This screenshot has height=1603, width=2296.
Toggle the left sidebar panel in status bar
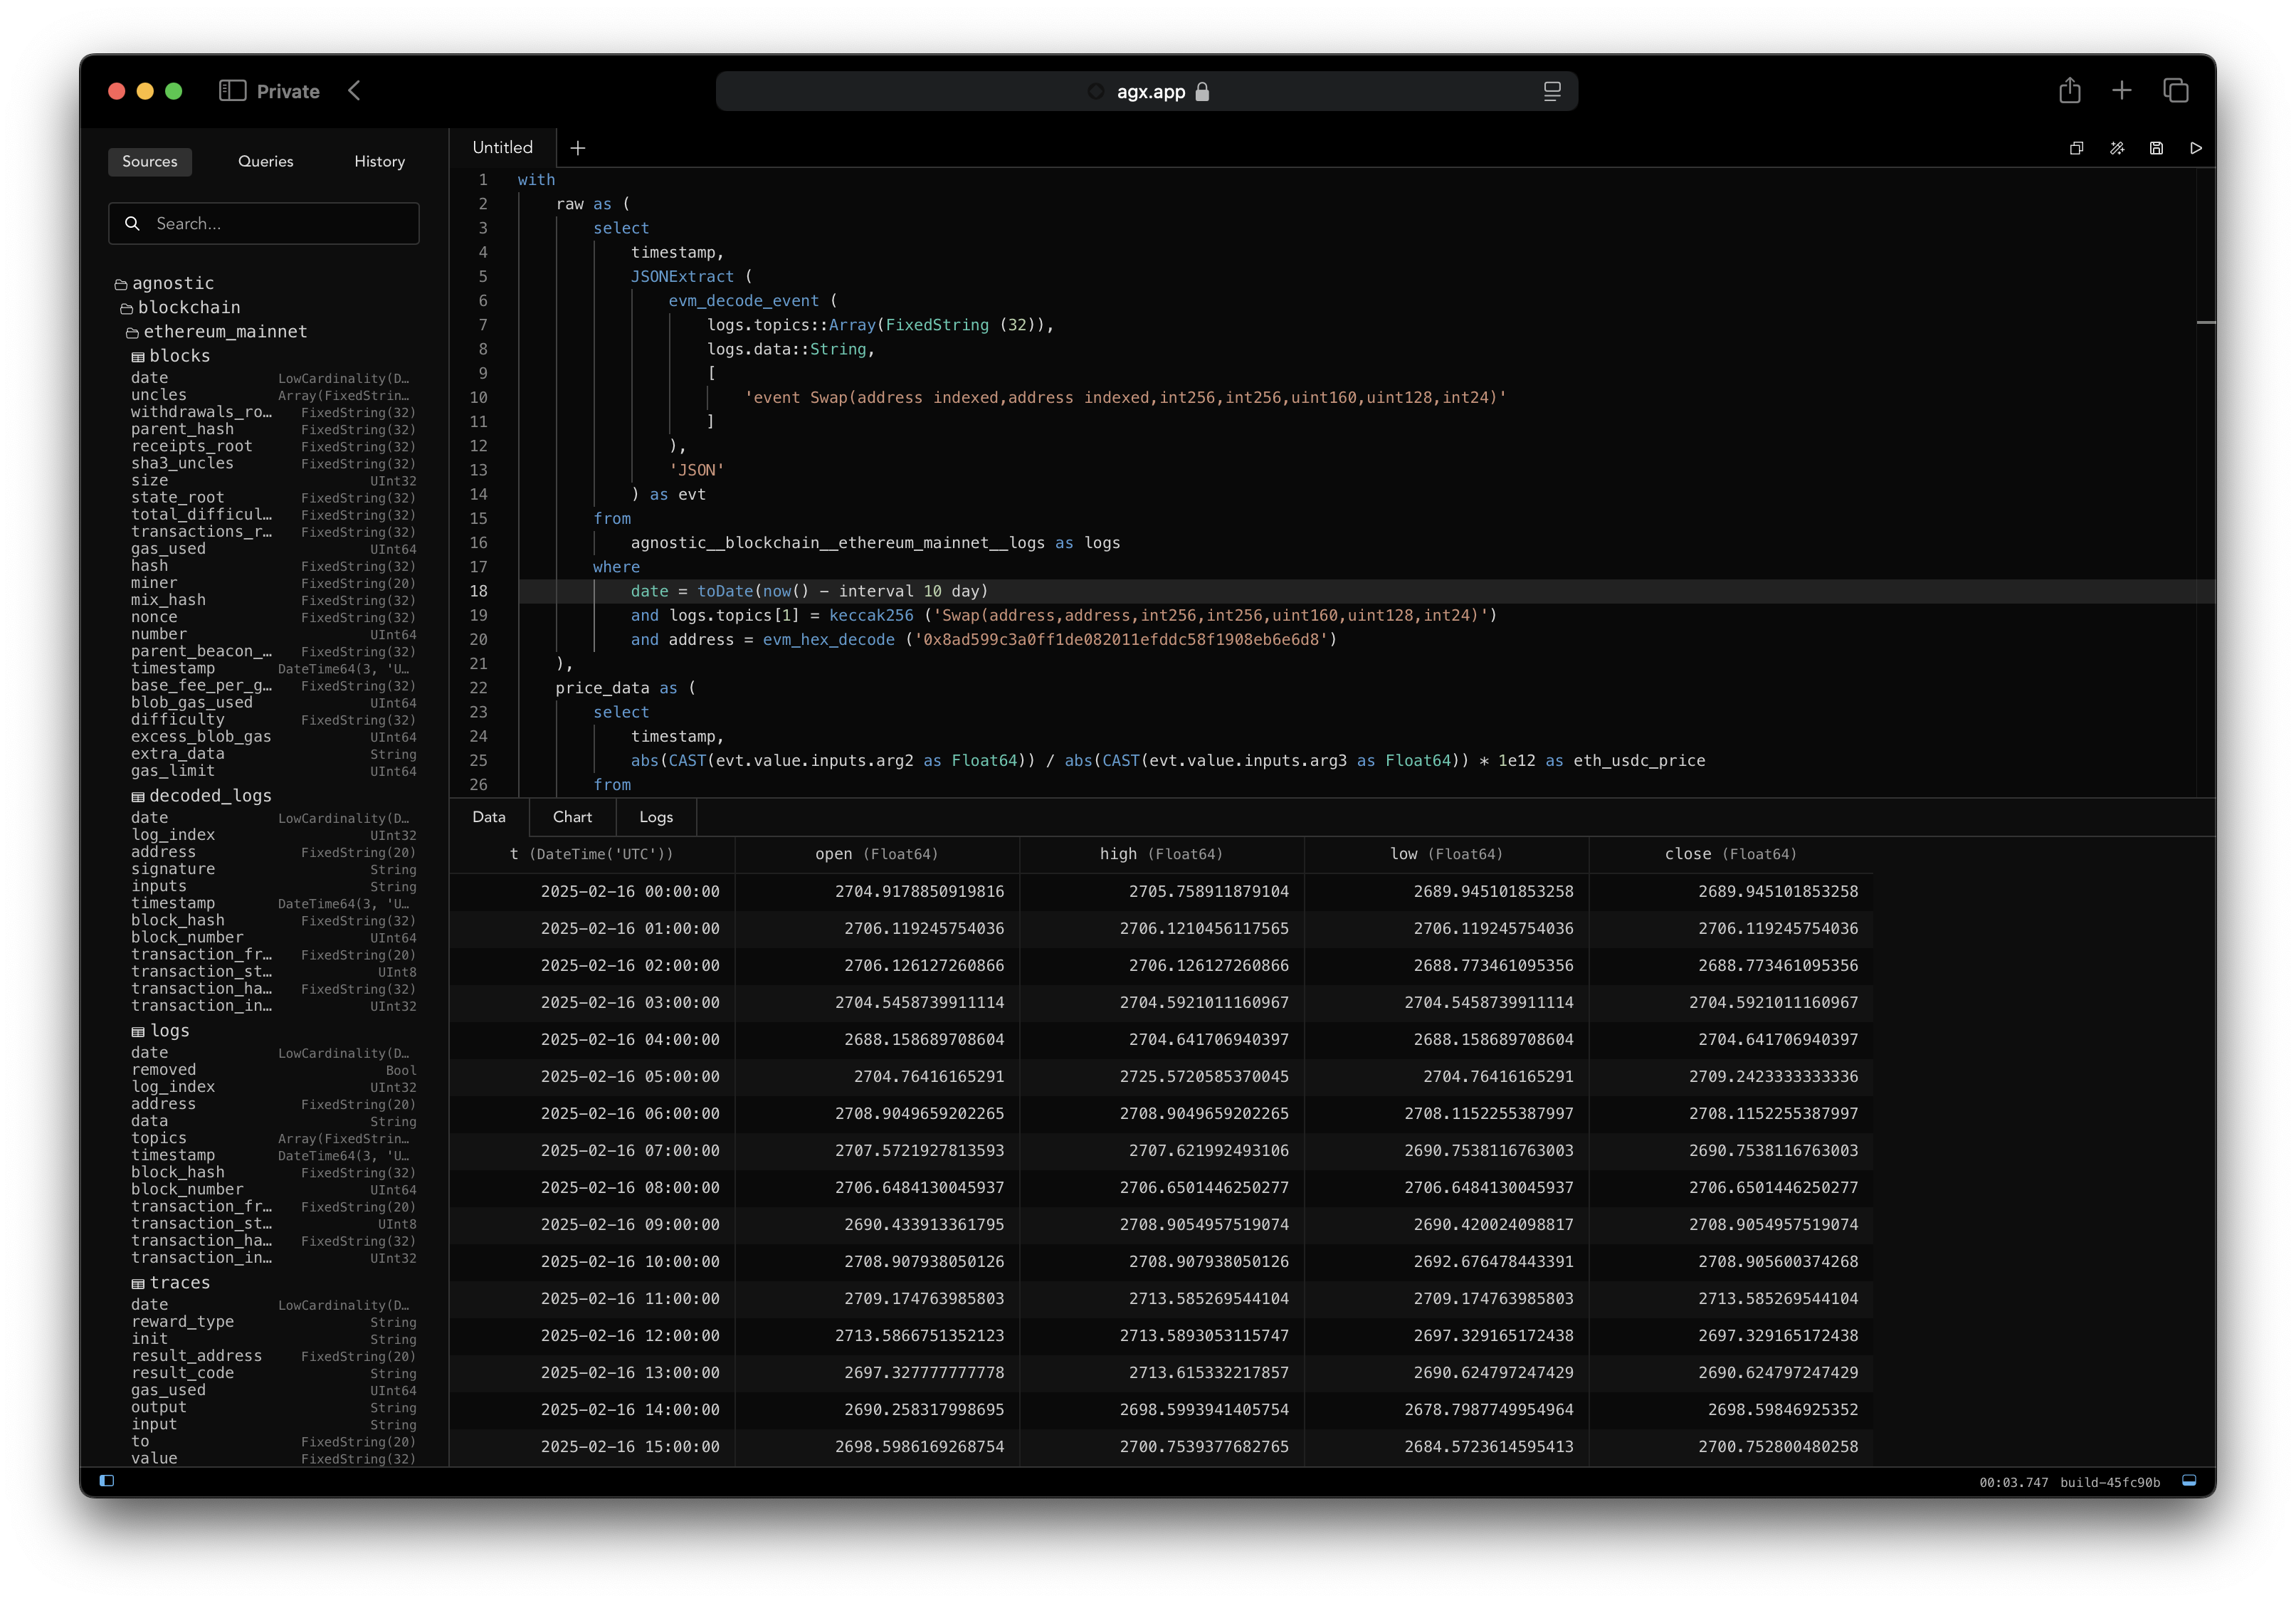coord(107,1481)
